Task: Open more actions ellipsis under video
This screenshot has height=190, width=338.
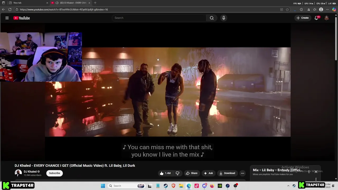Action: (242, 173)
